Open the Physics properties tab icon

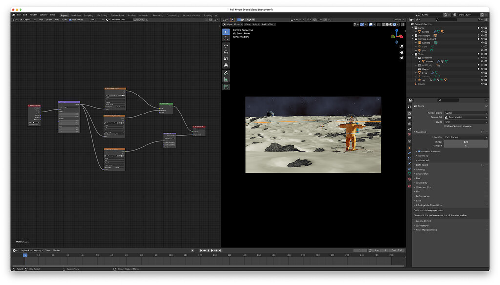click(410, 164)
